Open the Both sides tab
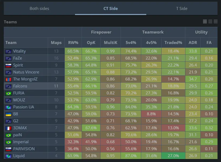 (x=39, y=8)
